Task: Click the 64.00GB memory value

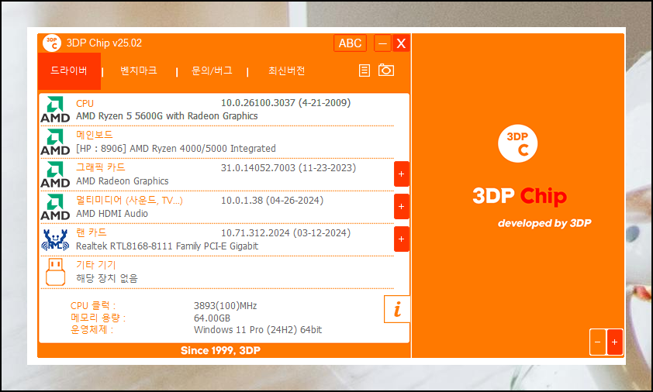Action: 212,318
